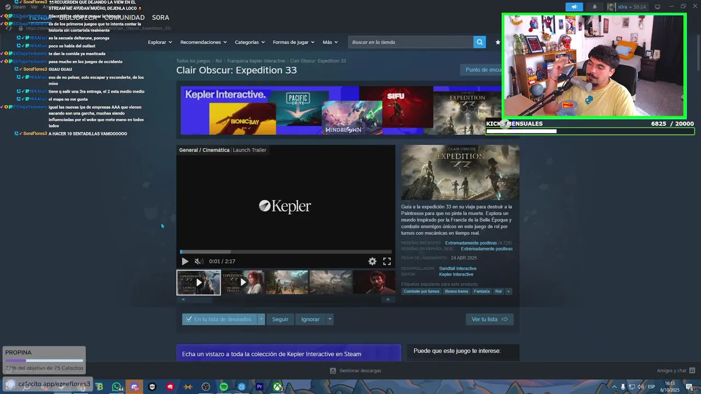The height and width of the screenshot is (394, 701).
Task: Expand Ignorar options dropdown arrow
Action: tap(330, 319)
